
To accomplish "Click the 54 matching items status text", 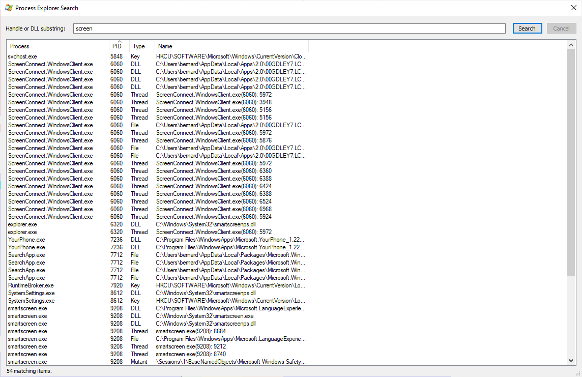I will 29,371.
